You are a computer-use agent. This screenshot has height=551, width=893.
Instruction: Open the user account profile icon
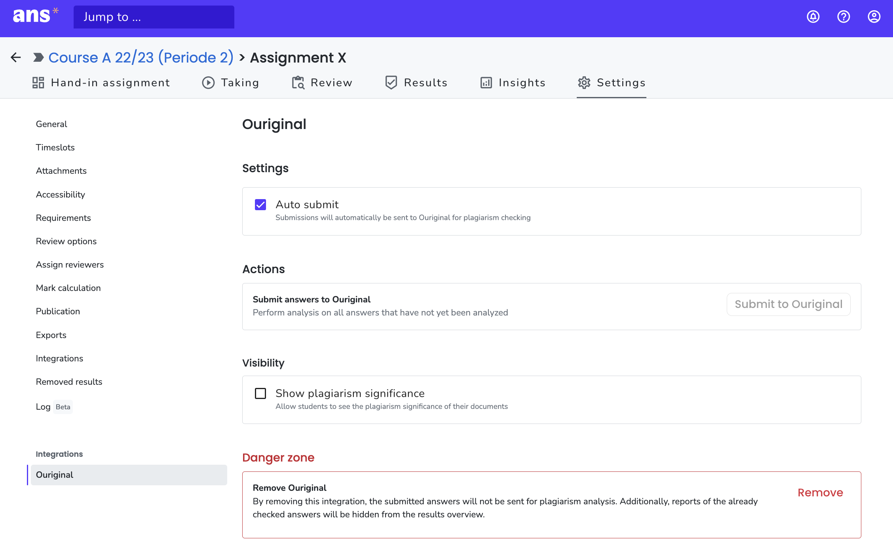click(874, 17)
